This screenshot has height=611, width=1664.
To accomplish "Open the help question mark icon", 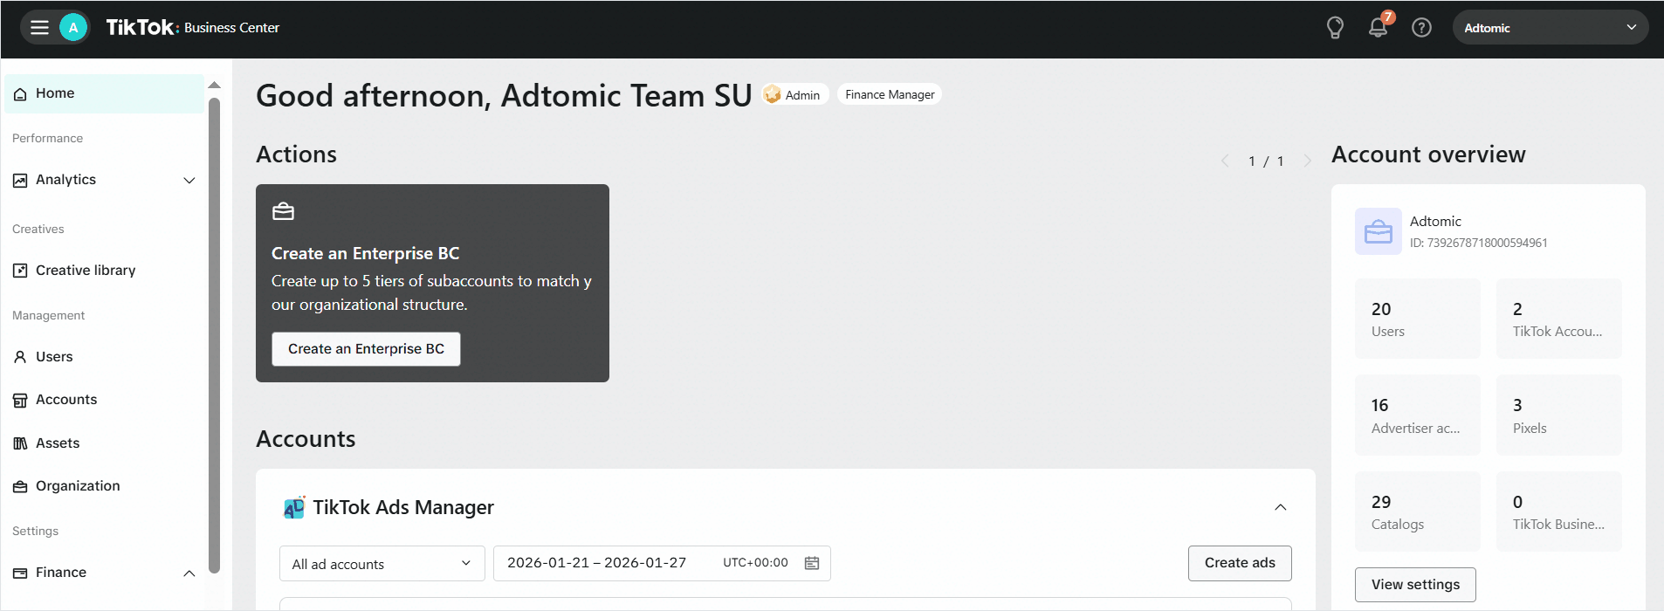I will (1421, 28).
